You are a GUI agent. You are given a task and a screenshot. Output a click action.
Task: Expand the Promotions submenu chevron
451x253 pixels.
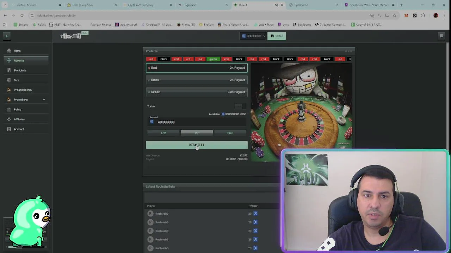tap(44, 100)
